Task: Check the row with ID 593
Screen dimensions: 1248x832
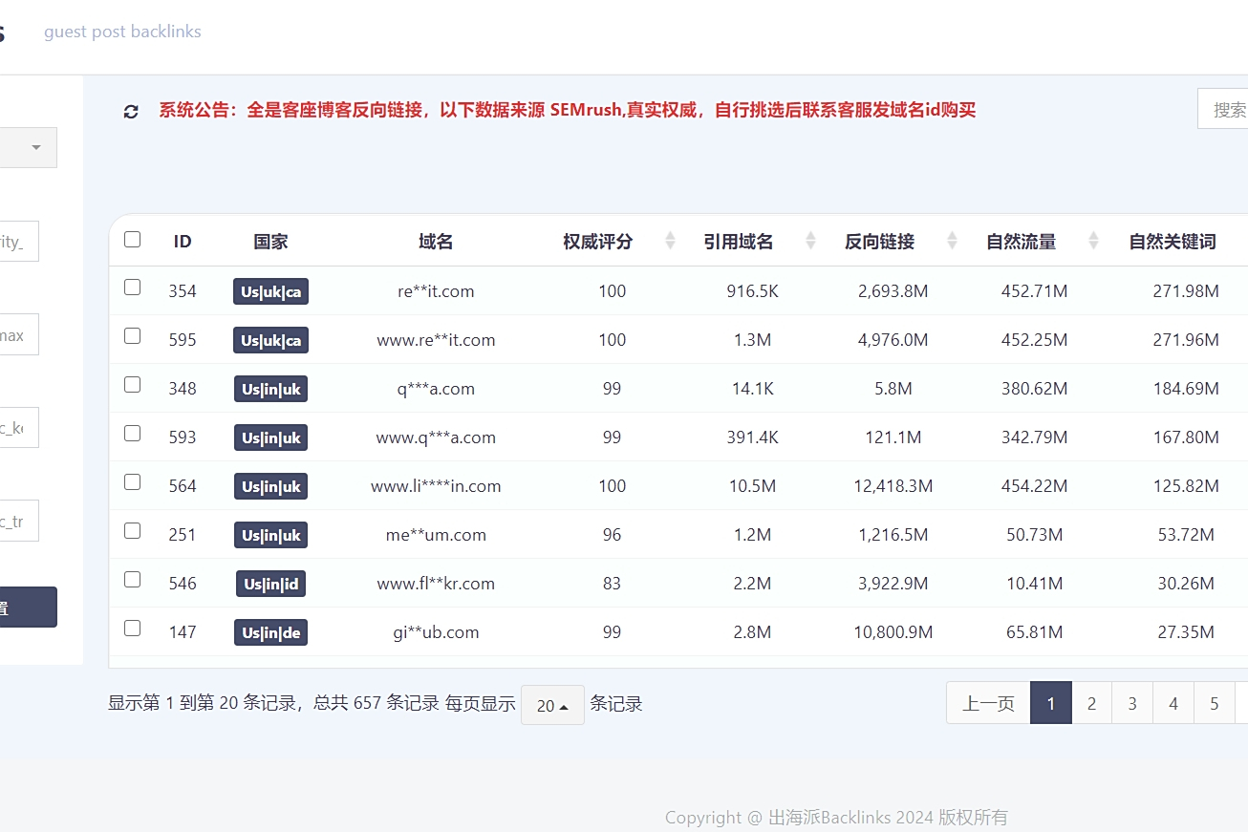Action: (x=133, y=434)
